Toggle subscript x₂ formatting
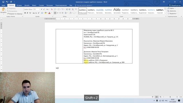 pyautogui.click(x=36, y=13)
